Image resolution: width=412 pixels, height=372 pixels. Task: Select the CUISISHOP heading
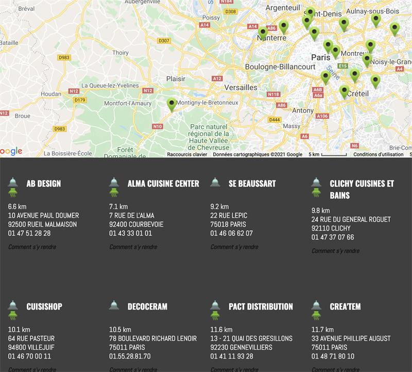pyautogui.click(x=44, y=306)
